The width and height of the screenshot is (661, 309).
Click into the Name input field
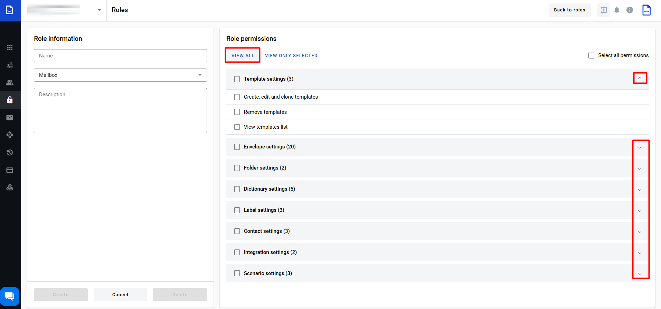pyautogui.click(x=120, y=56)
